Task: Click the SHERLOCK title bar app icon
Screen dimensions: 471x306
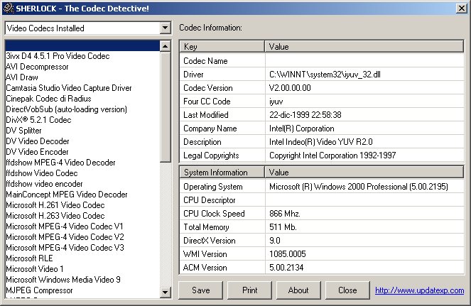Action: tap(7, 7)
